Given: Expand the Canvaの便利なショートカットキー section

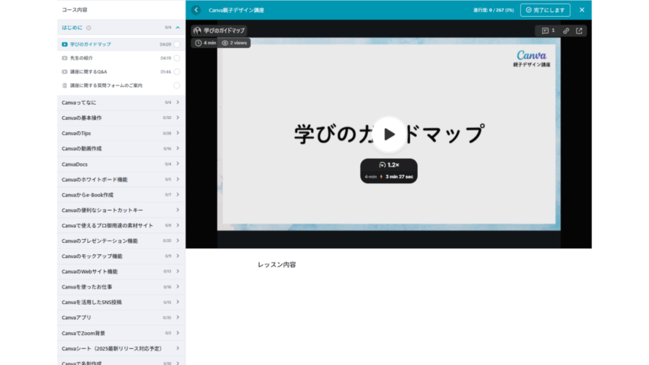Looking at the screenshot, I should 121,210.
